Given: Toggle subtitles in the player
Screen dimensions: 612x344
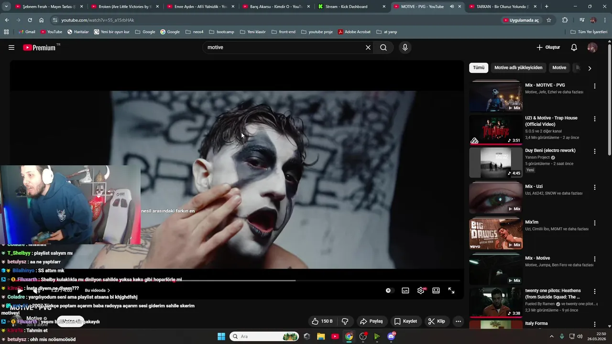Looking at the screenshot, I should point(405,290).
